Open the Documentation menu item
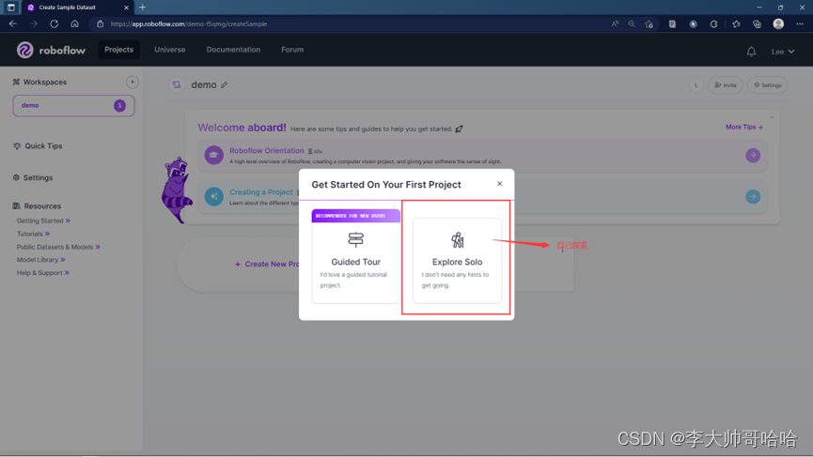Screen dimensions: 813x457 click(x=233, y=50)
